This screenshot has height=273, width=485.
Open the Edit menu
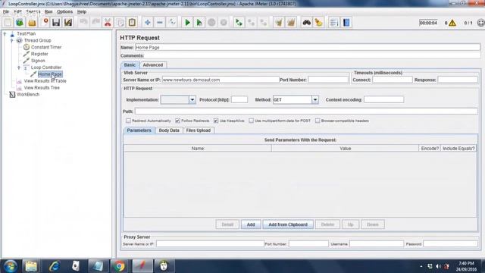[x=17, y=12]
